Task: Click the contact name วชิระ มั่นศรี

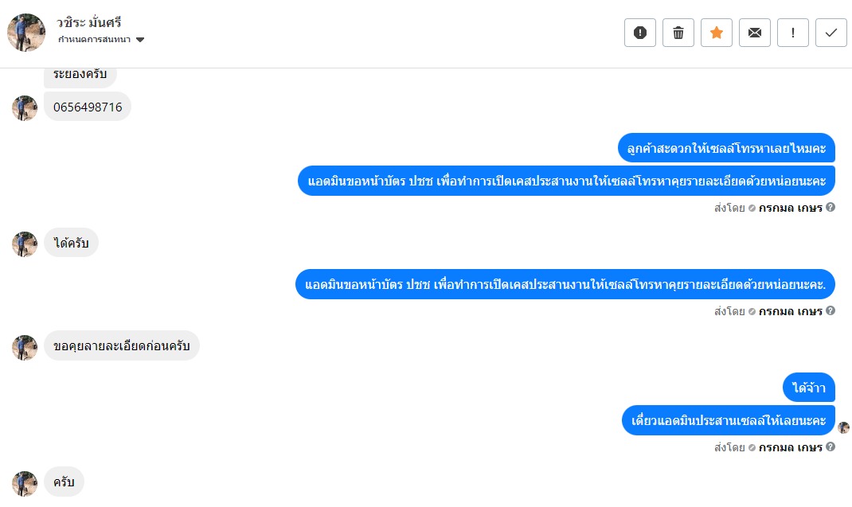Action: (x=89, y=22)
